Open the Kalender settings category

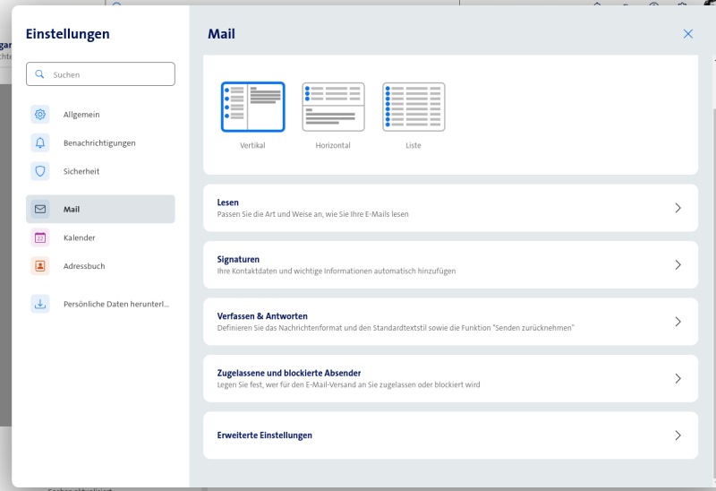80,237
